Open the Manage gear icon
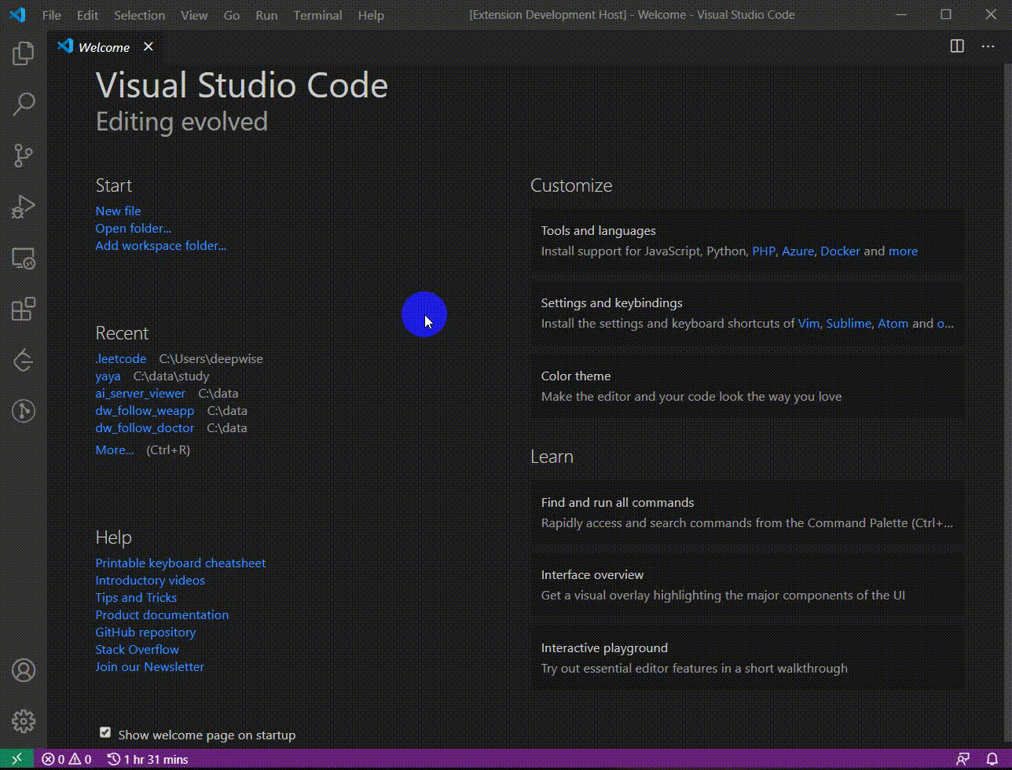 [24, 721]
